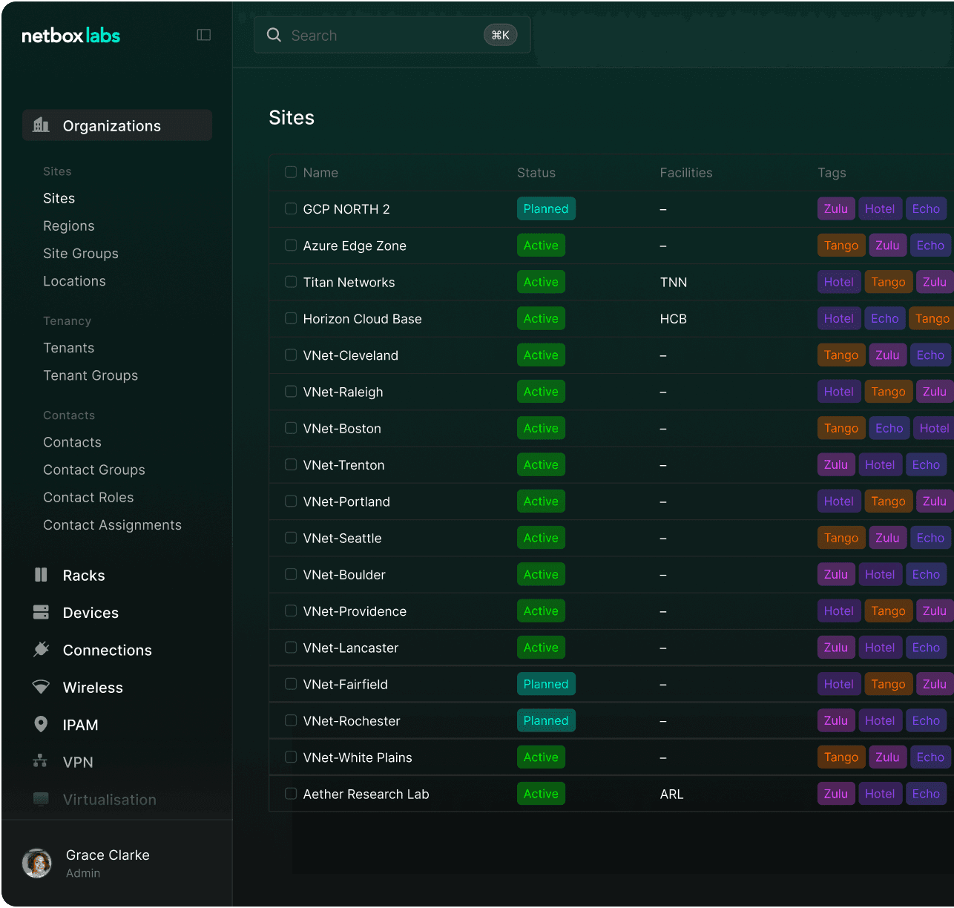Screen dimensions: 954x908
Task: Click the IPAM location pin icon
Action: (x=41, y=724)
